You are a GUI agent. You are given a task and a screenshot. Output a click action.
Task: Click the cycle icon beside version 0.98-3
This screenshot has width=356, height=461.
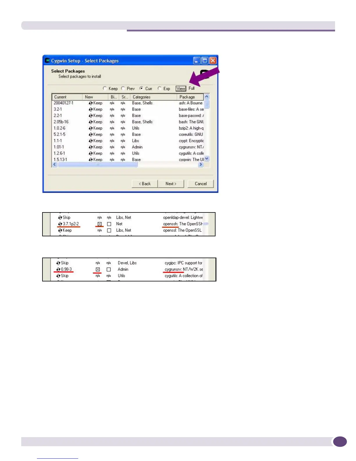[x=58, y=269]
